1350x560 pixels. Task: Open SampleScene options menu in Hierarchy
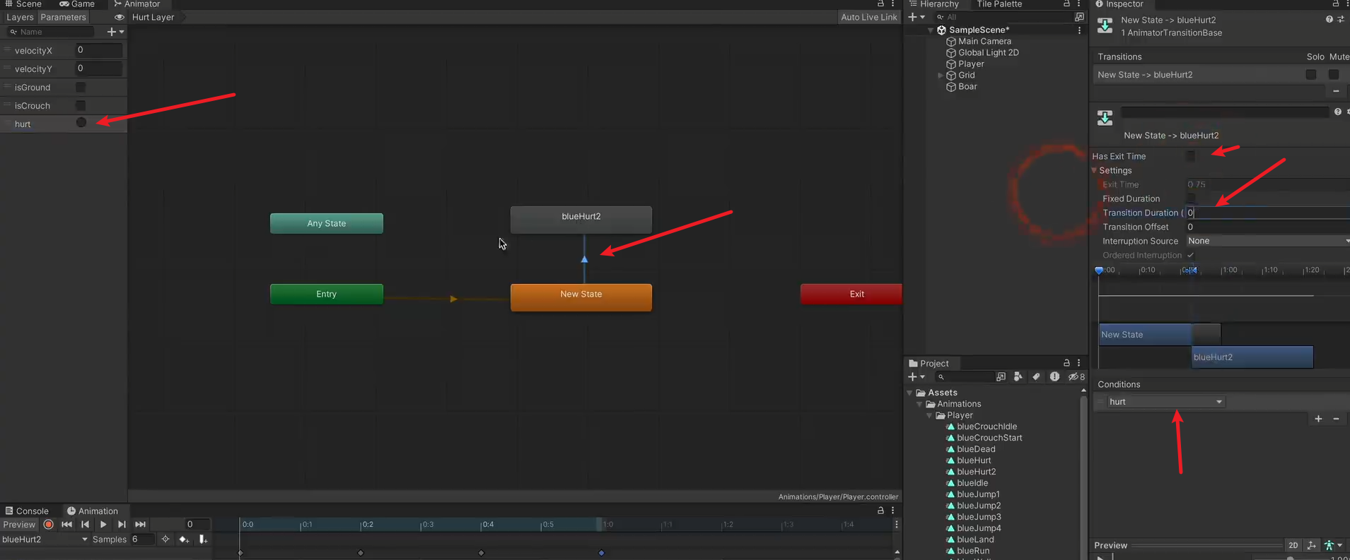point(1079,30)
